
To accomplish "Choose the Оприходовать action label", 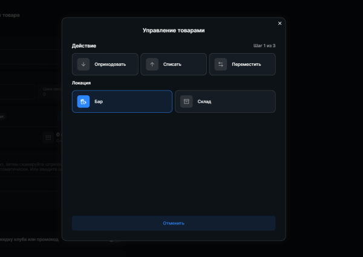I will click(110, 65).
